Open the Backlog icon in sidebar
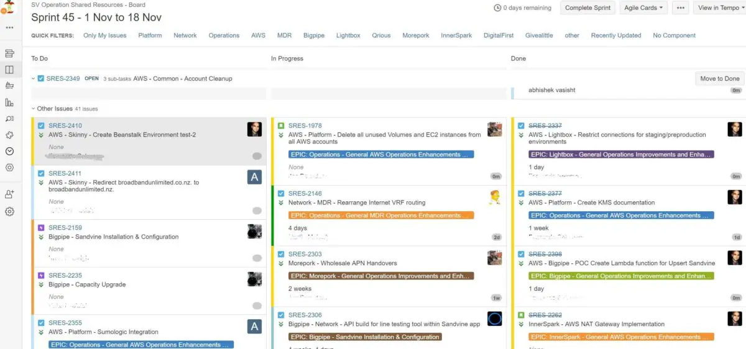 [x=9, y=53]
